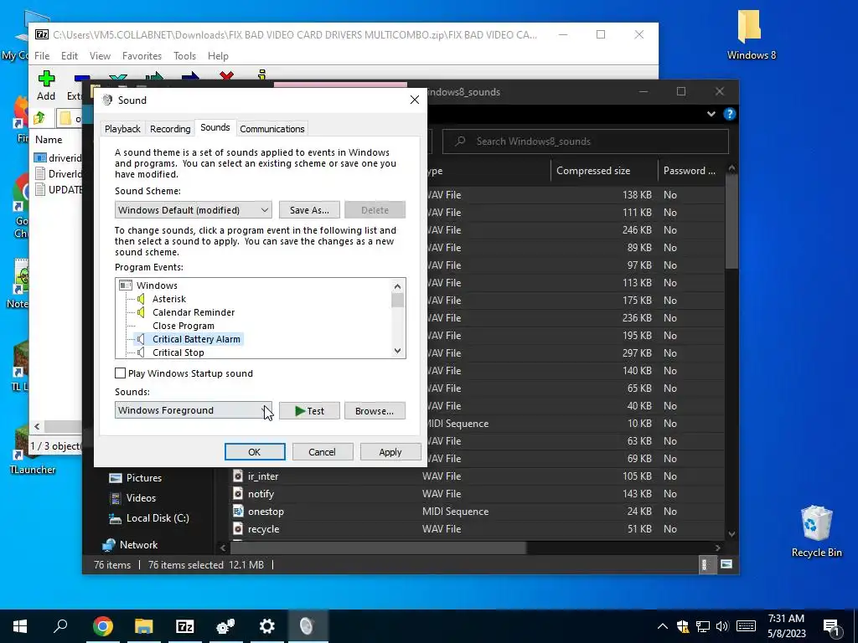Open TLauncher desktop shortcut
858x643 pixels.
coord(32,451)
